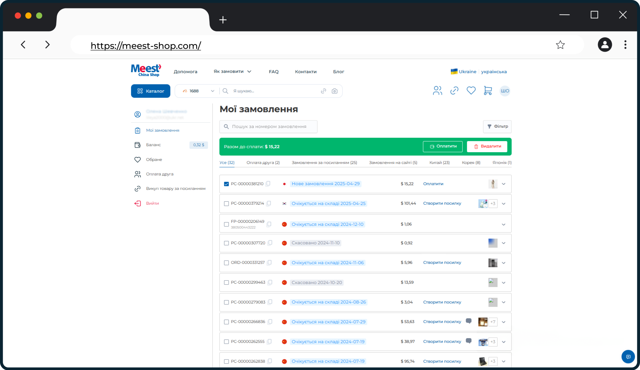Expand order PC-00000266836 details
This screenshot has width=640, height=370.
(x=503, y=322)
